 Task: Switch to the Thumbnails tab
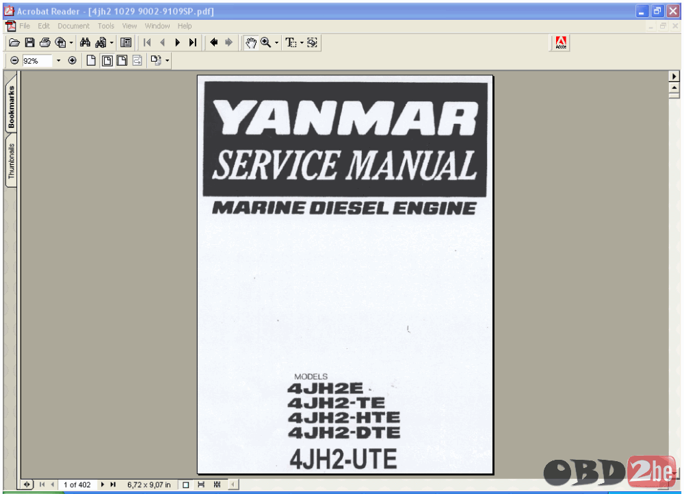[11, 161]
